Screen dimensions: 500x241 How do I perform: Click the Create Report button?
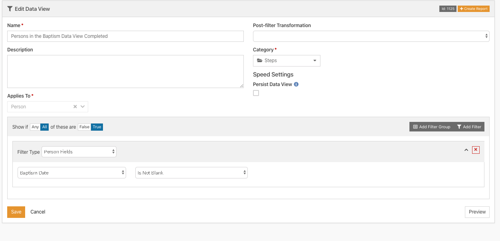(474, 9)
